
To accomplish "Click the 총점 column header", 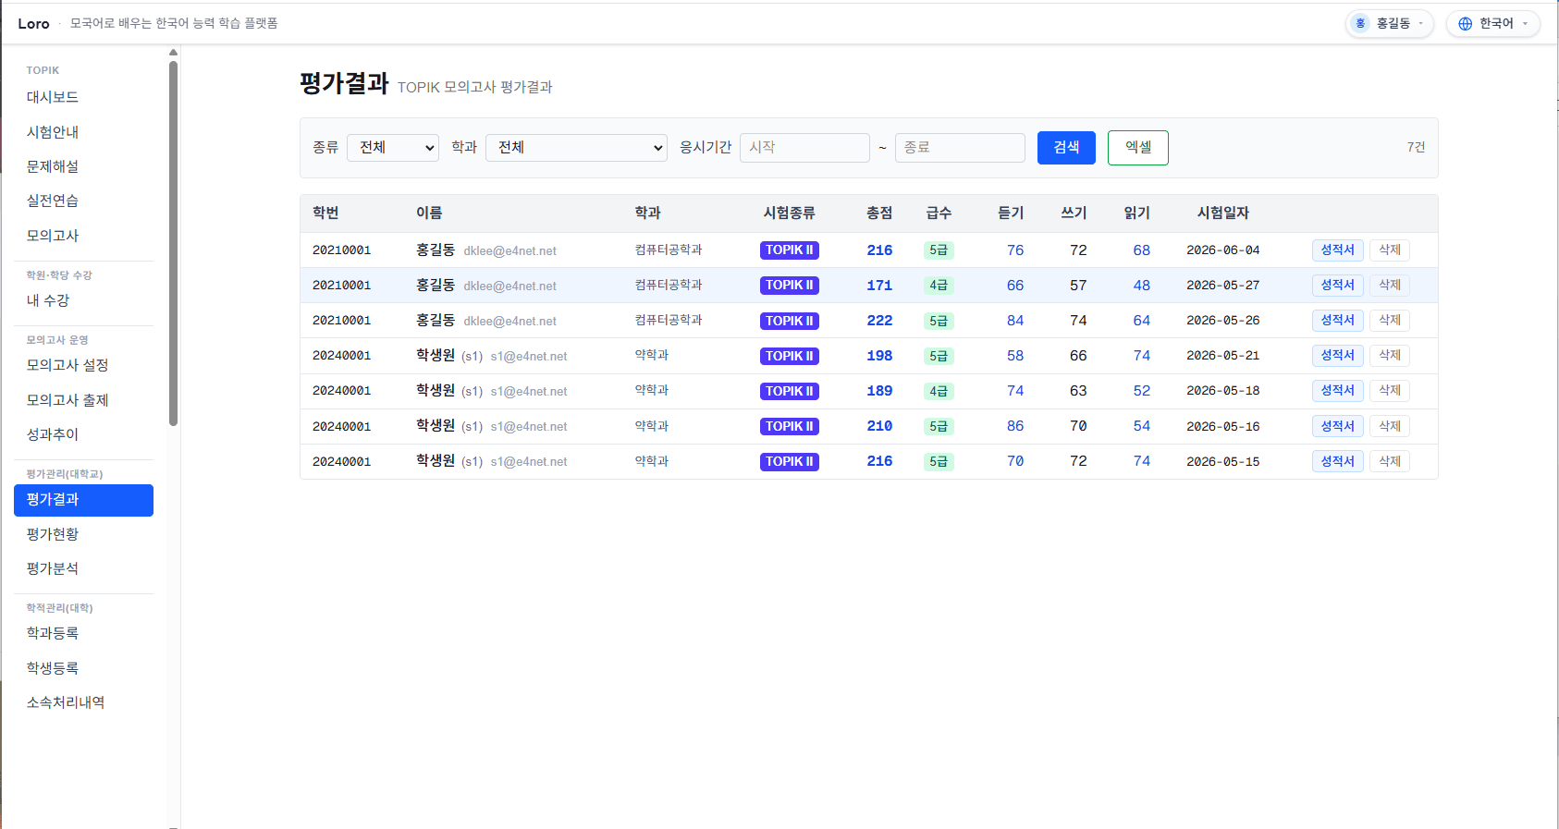I will click(x=879, y=213).
